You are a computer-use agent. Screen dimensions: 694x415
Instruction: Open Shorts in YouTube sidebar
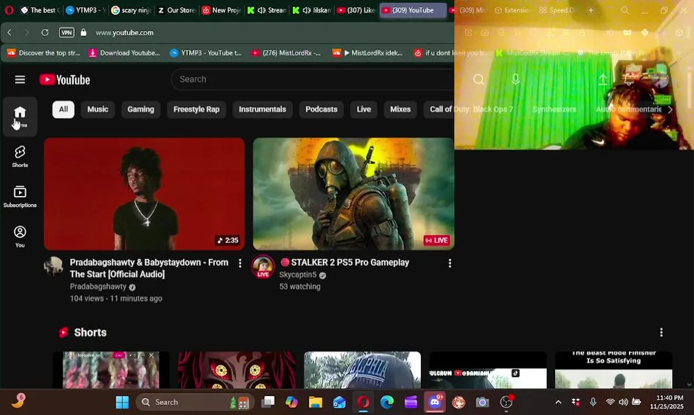click(x=20, y=156)
